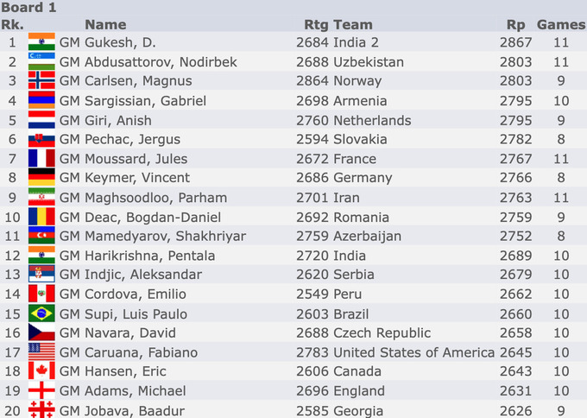Click the Georgia flag next to Jobava
587x418 pixels.
click(41, 409)
